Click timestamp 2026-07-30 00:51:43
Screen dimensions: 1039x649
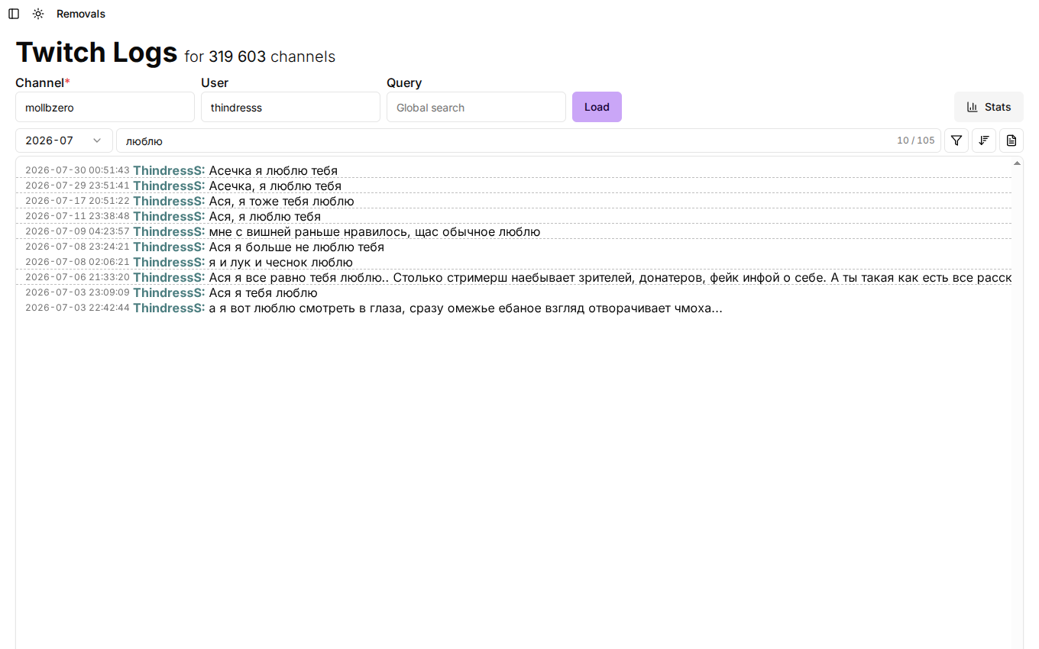coord(77,170)
